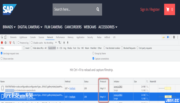Open the network search magnifier
This screenshot has width=180, height=103.
click(x=14, y=43)
